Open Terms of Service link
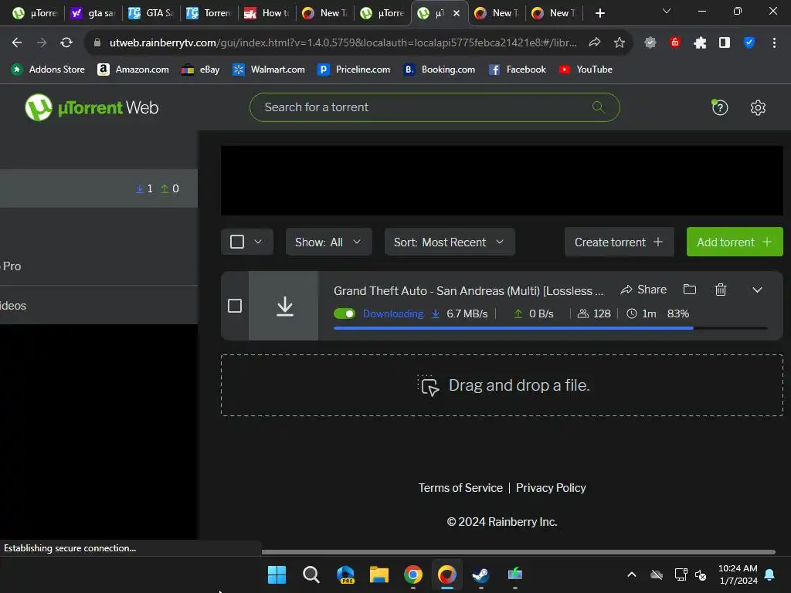Viewport: 791px width, 593px height. point(460,488)
